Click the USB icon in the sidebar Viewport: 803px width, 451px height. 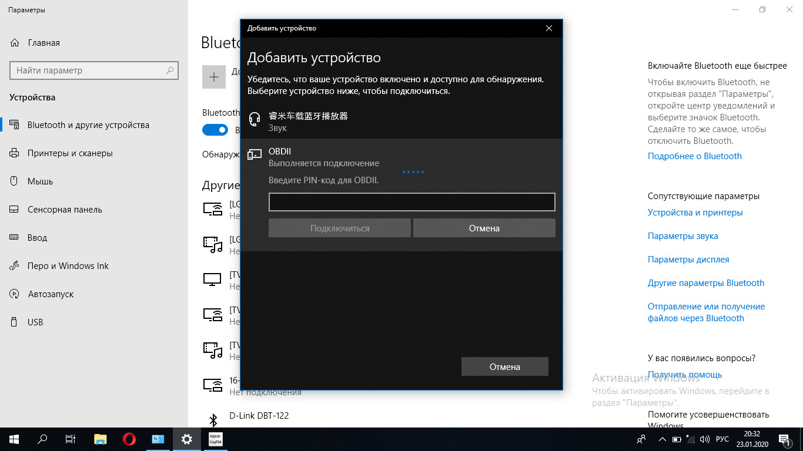coord(15,322)
